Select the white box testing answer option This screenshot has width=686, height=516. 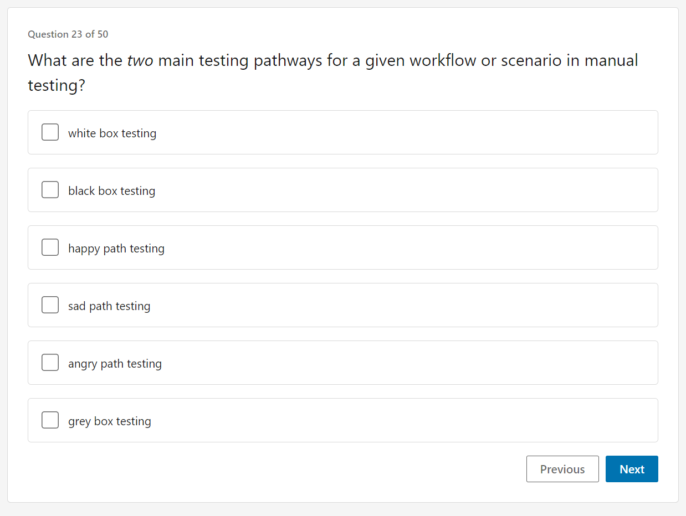point(112,133)
